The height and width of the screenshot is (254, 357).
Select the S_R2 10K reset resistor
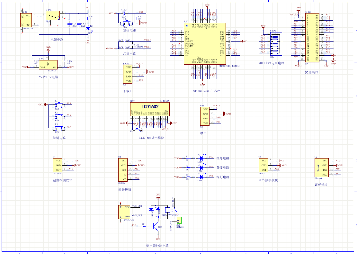(x=137, y=18)
